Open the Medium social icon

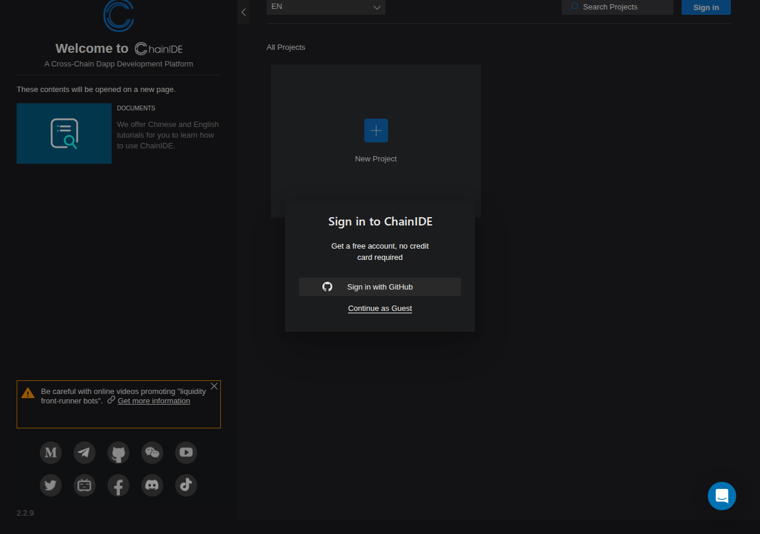(50, 453)
